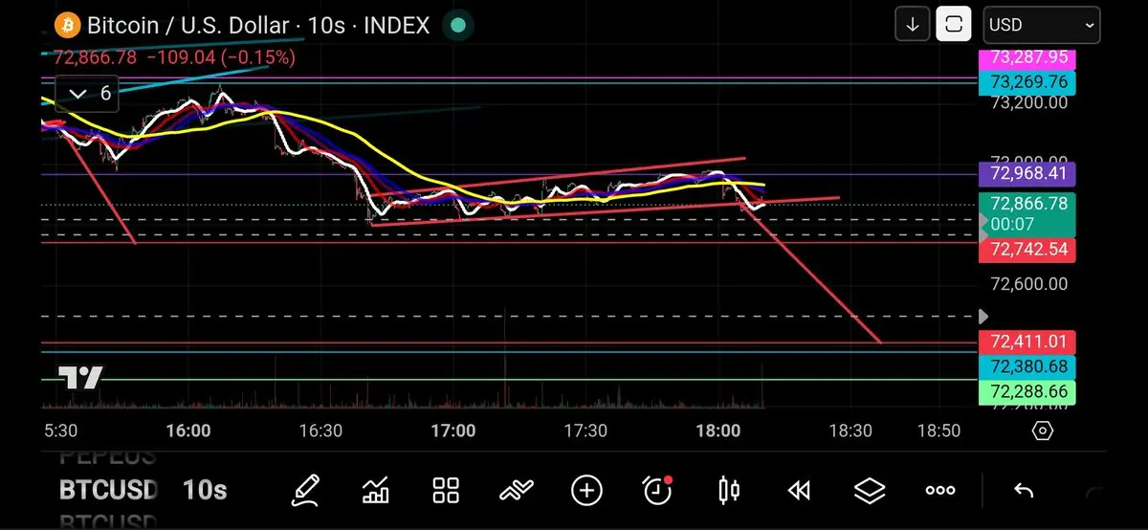Tap the down arrow button near USD
Viewport: 1148px width, 530px height.
click(x=913, y=25)
